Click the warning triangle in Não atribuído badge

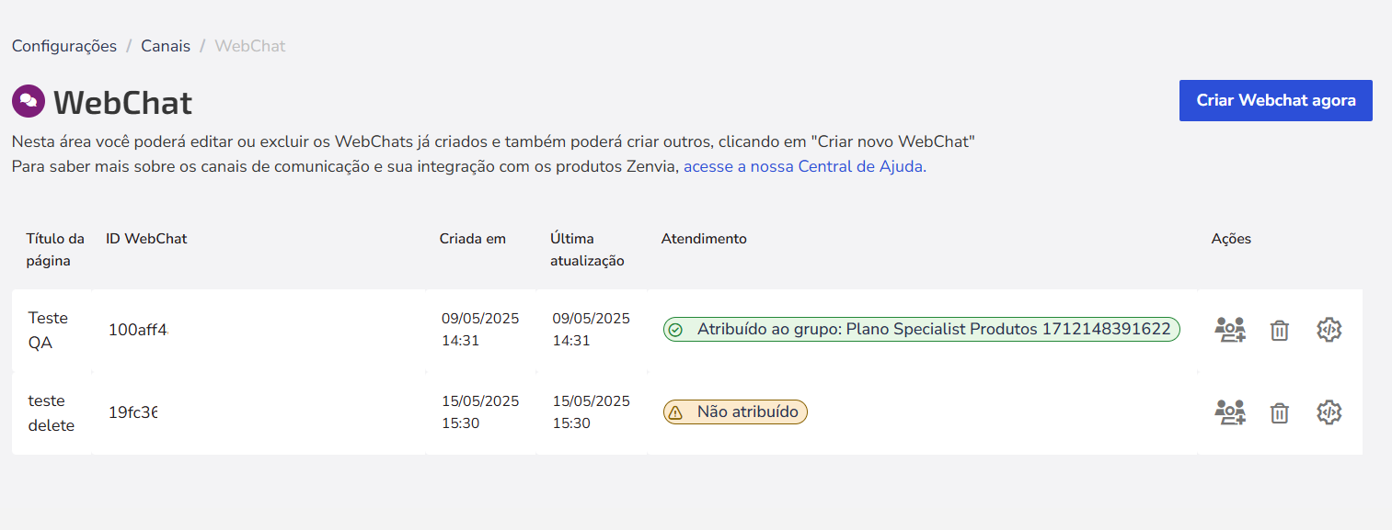pyautogui.click(x=675, y=412)
